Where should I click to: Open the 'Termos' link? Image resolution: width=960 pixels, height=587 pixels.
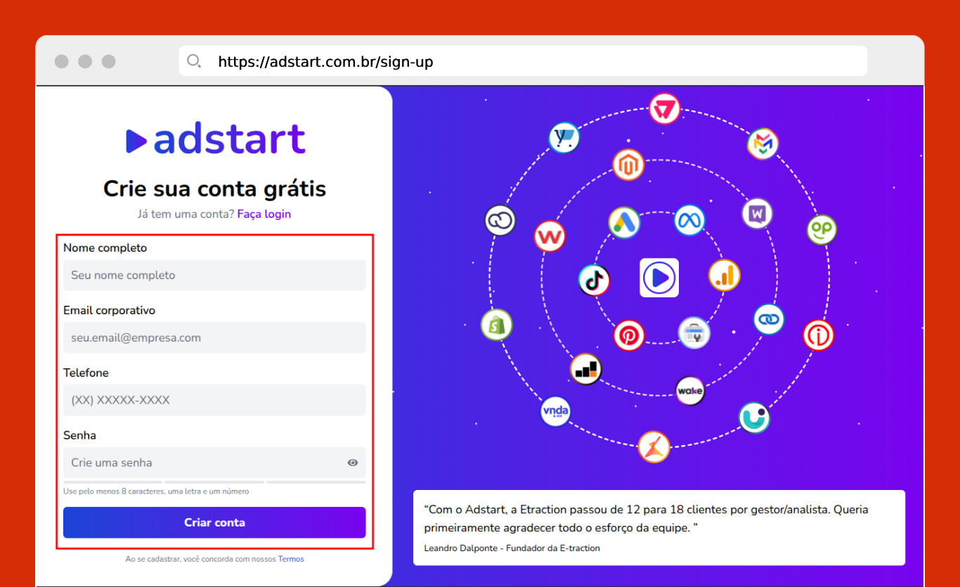pyautogui.click(x=291, y=559)
